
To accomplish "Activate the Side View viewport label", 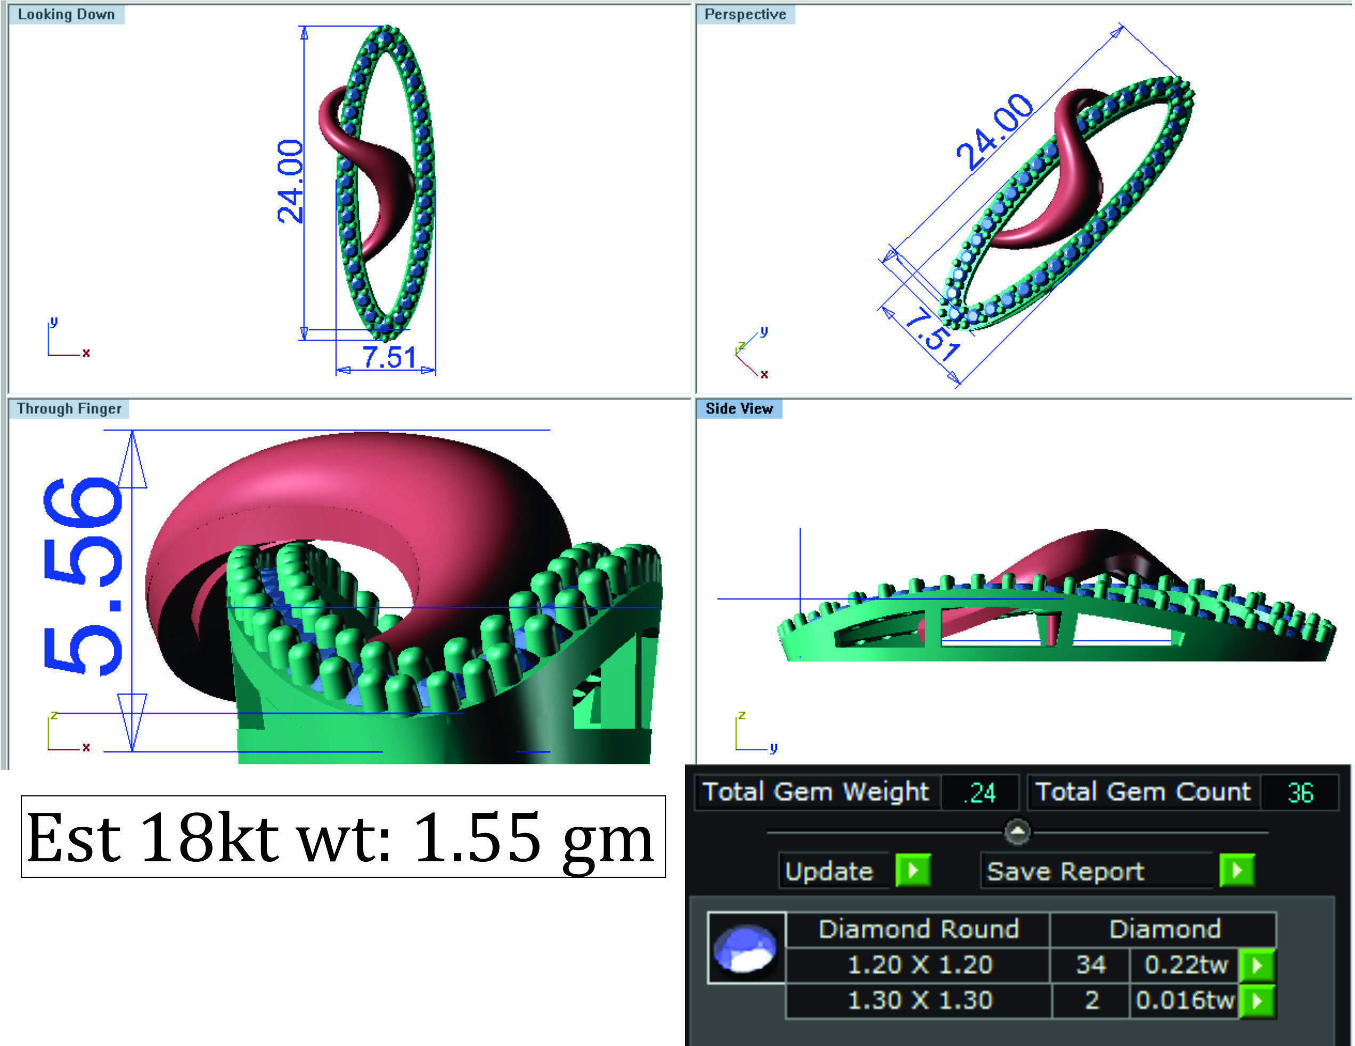I will coord(739,409).
